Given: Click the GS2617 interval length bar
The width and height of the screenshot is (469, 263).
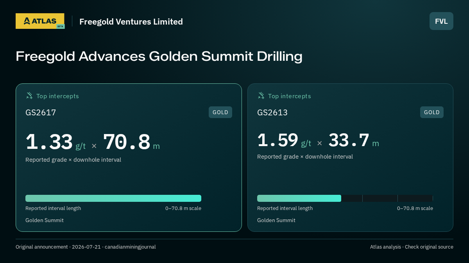Looking at the screenshot, I should click(x=113, y=198).
